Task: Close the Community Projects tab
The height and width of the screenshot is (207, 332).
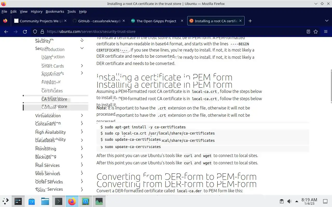Action: click(x=65, y=21)
